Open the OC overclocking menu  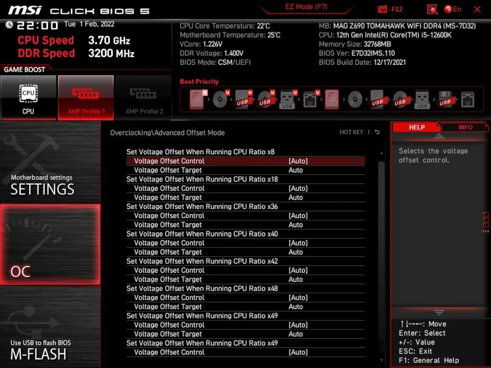[50, 244]
